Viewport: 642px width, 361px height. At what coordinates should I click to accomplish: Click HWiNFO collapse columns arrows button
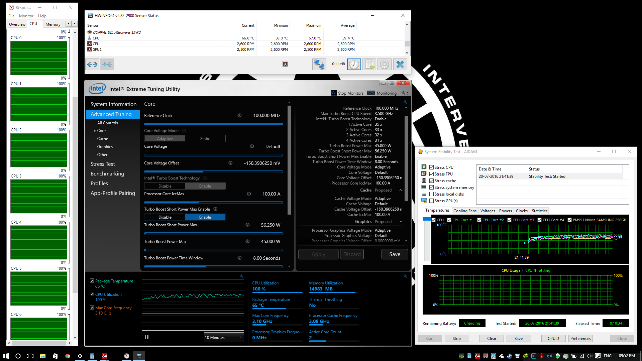tap(107, 65)
